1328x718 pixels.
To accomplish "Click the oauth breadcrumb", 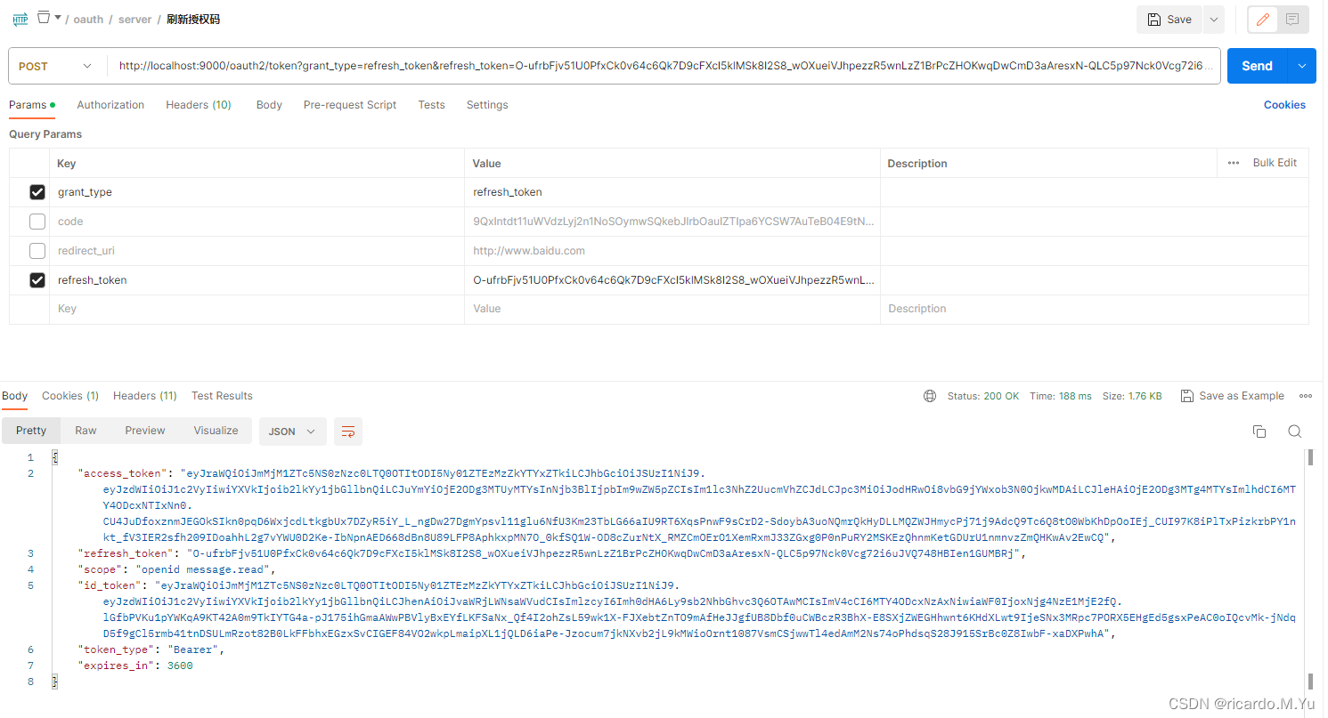I will click(x=88, y=20).
